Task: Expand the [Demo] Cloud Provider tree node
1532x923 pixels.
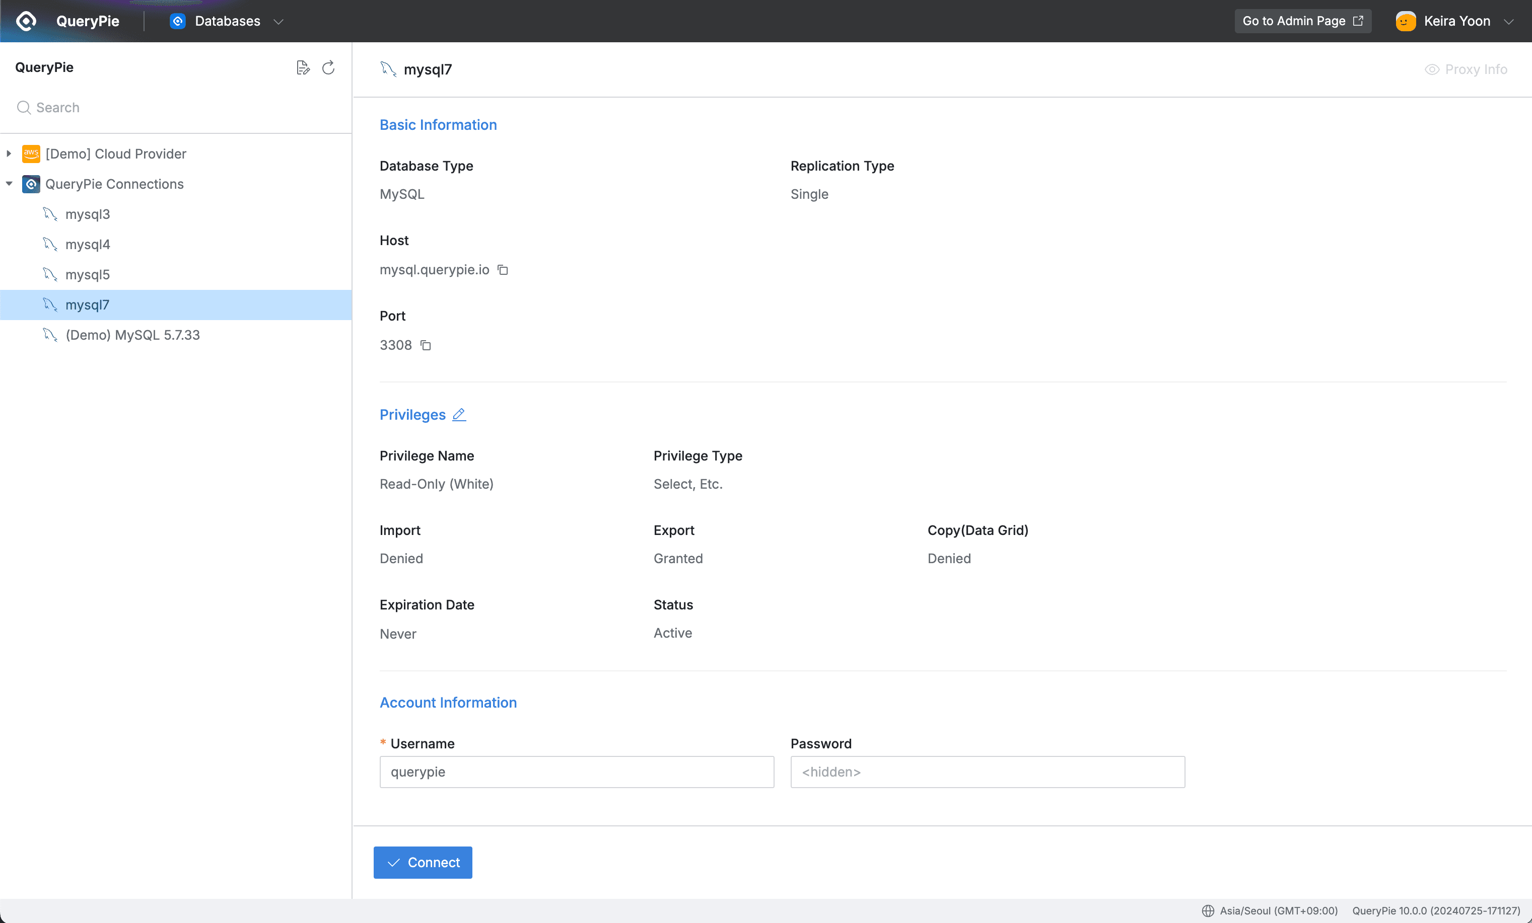Action: point(8,153)
